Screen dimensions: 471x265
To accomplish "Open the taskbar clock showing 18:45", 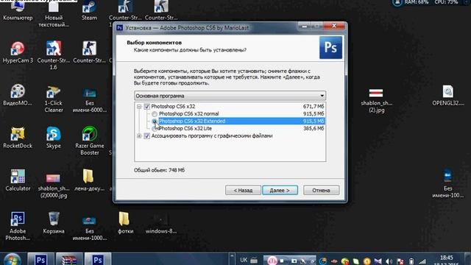I will [x=447, y=260].
